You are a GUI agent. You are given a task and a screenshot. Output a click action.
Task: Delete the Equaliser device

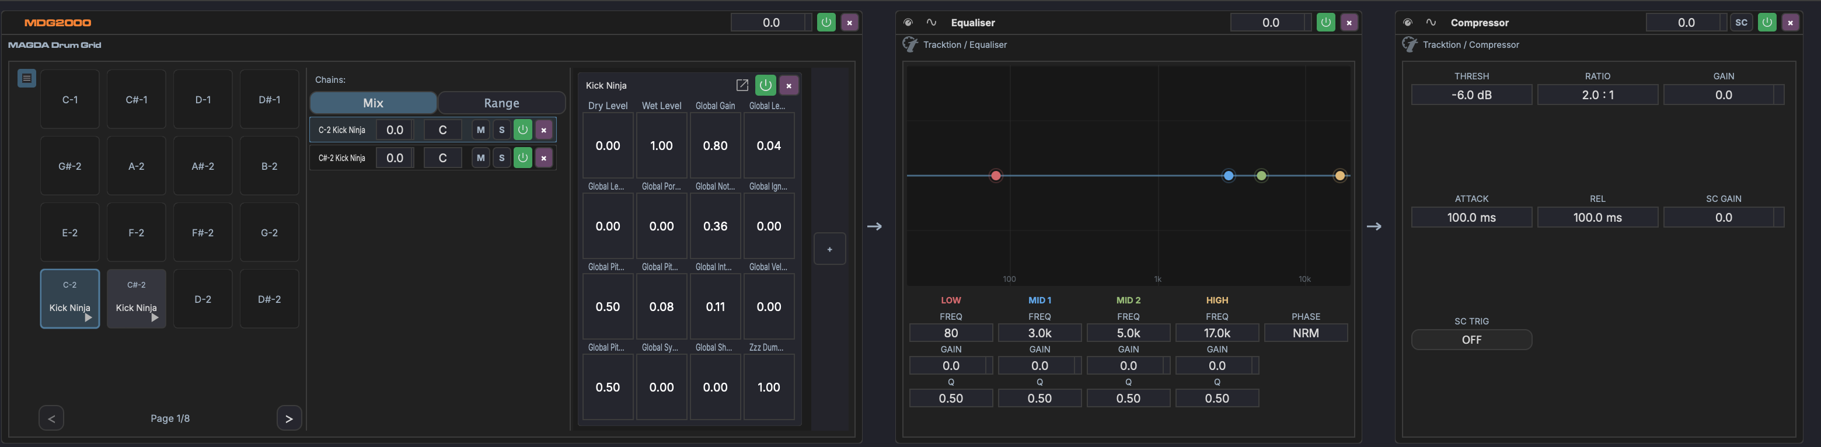point(1349,23)
